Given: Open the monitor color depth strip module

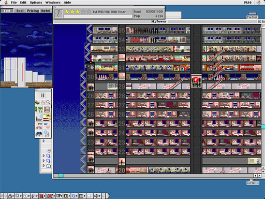Looking at the screenshot, I should pyautogui.click(x=66, y=196).
